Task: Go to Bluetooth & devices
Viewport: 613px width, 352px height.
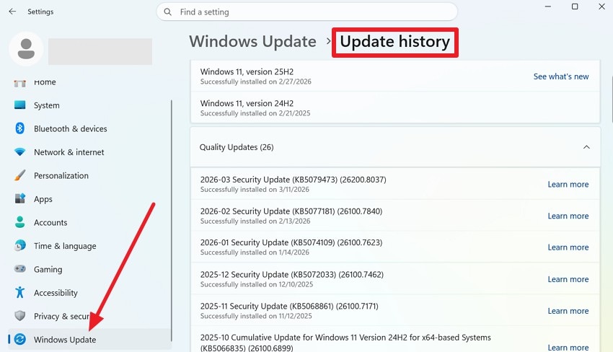Action: (71, 128)
